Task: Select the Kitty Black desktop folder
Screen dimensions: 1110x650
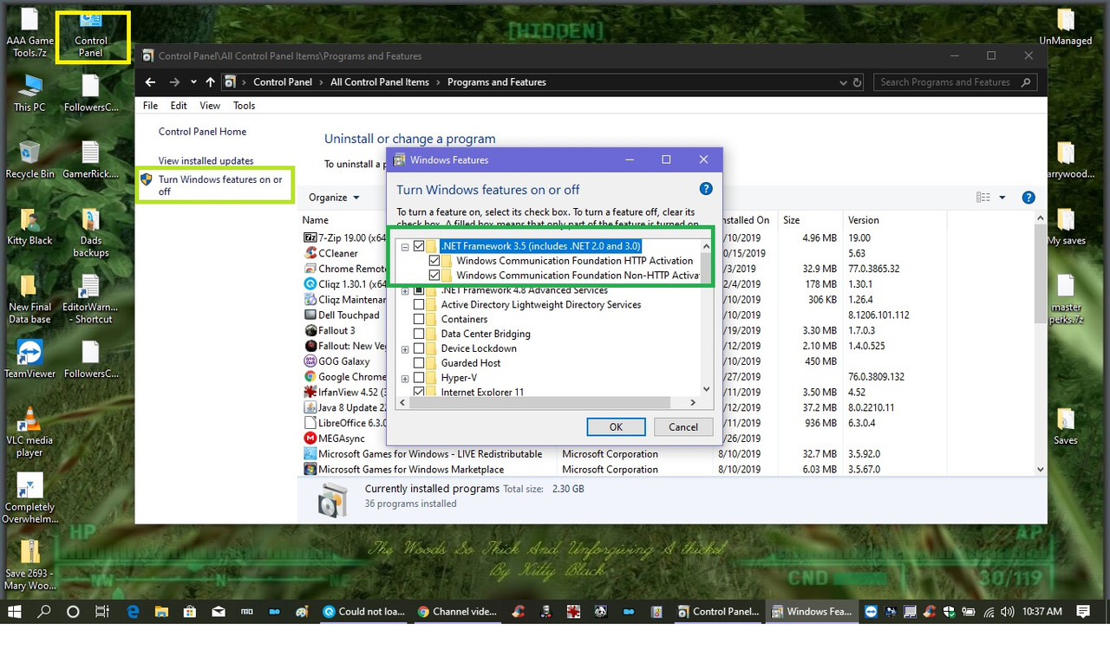Action: [29, 226]
